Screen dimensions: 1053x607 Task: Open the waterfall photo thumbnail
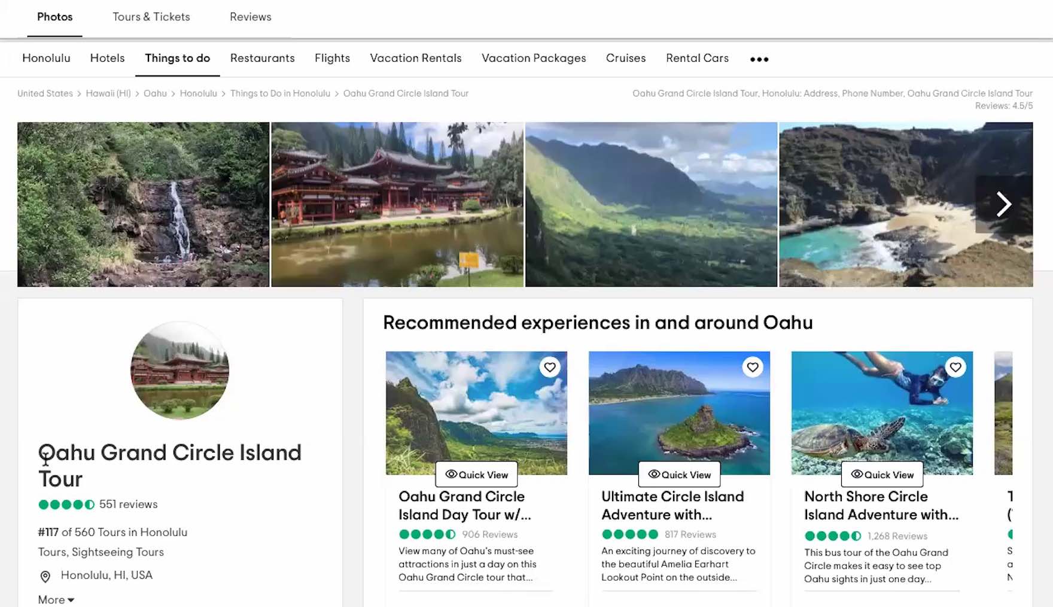coord(143,204)
